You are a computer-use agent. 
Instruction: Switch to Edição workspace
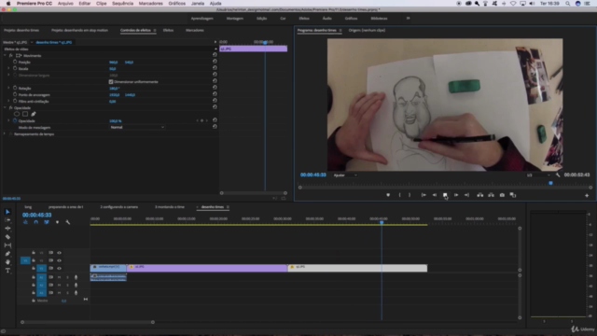point(261,19)
